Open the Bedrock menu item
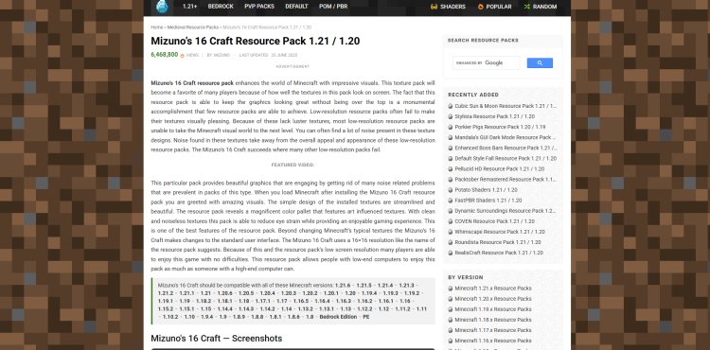The height and width of the screenshot is (350, 710). point(221,7)
